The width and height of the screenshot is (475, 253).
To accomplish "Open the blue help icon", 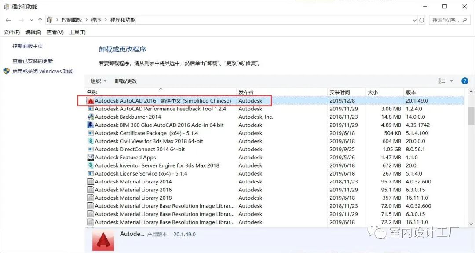I will [x=465, y=81].
